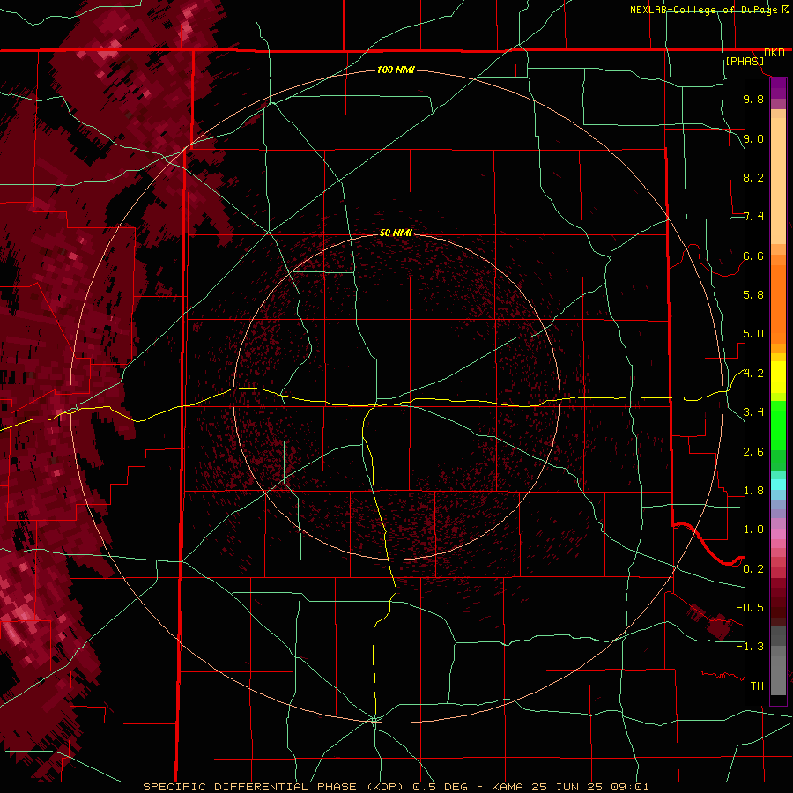The height and width of the screenshot is (793, 793).
Task: Pick the purple segment of the color bar
Action: click(x=778, y=88)
